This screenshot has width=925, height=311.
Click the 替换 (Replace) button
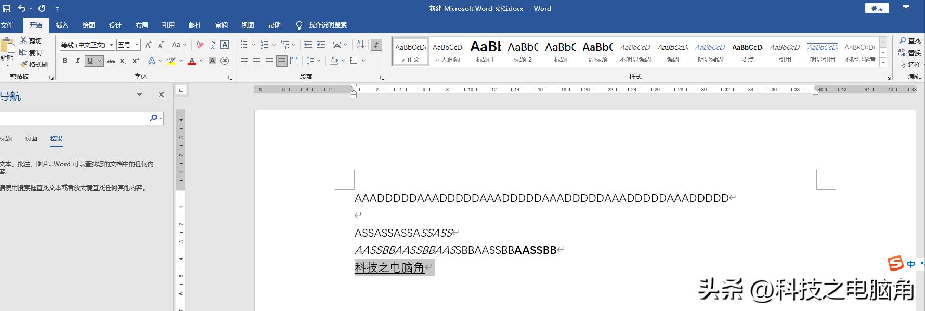pos(910,52)
